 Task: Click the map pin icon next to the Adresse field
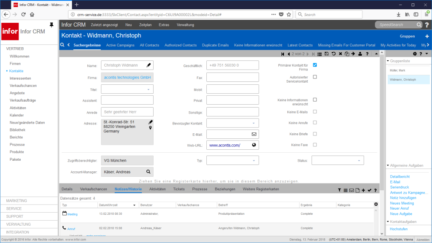point(150,128)
